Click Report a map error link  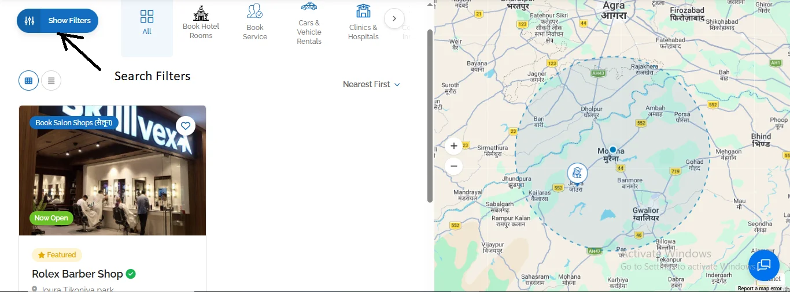(x=759, y=289)
